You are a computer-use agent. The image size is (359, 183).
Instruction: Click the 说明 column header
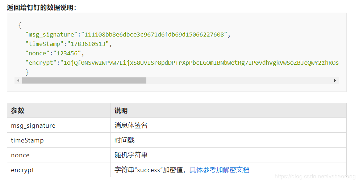[229, 111]
